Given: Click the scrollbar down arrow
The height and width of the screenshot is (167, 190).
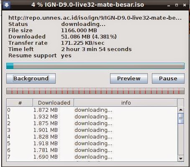Looking at the screenshot, I should (181, 159).
